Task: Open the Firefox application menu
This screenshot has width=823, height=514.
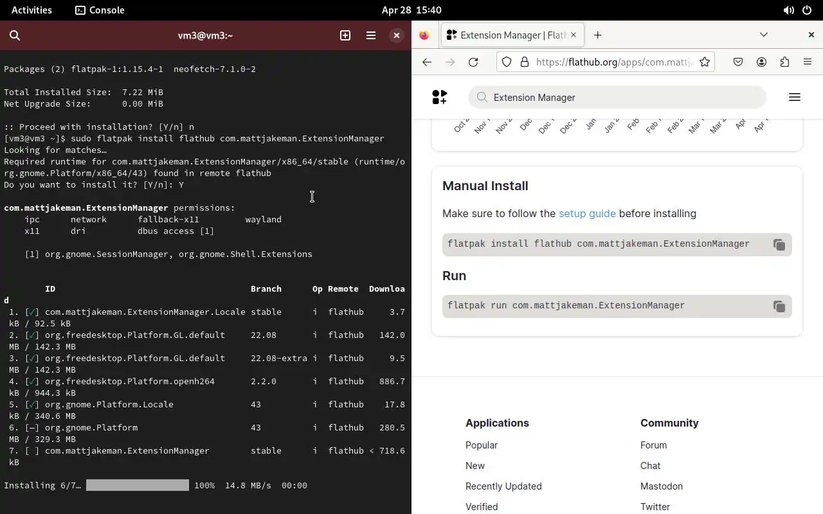Action: coord(808,62)
